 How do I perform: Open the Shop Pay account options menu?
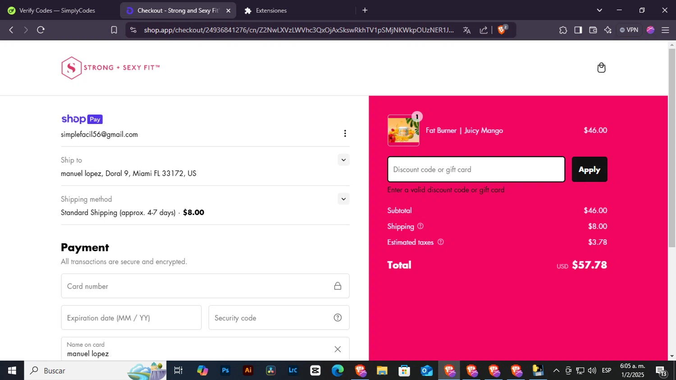click(x=345, y=133)
